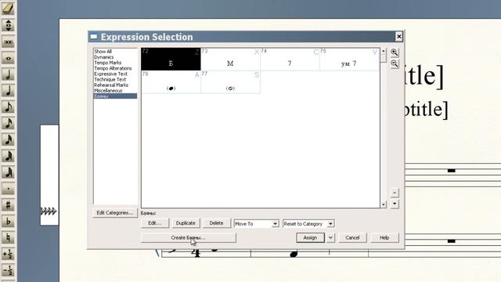The height and width of the screenshot is (282, 501).
Task: Assign the selected expression
Action: pyautogui.click(x=310, y=237)
